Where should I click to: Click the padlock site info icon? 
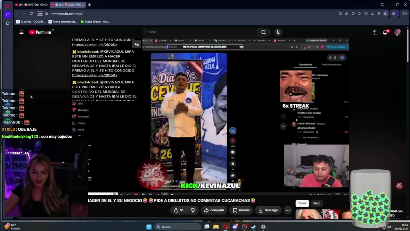46,13
